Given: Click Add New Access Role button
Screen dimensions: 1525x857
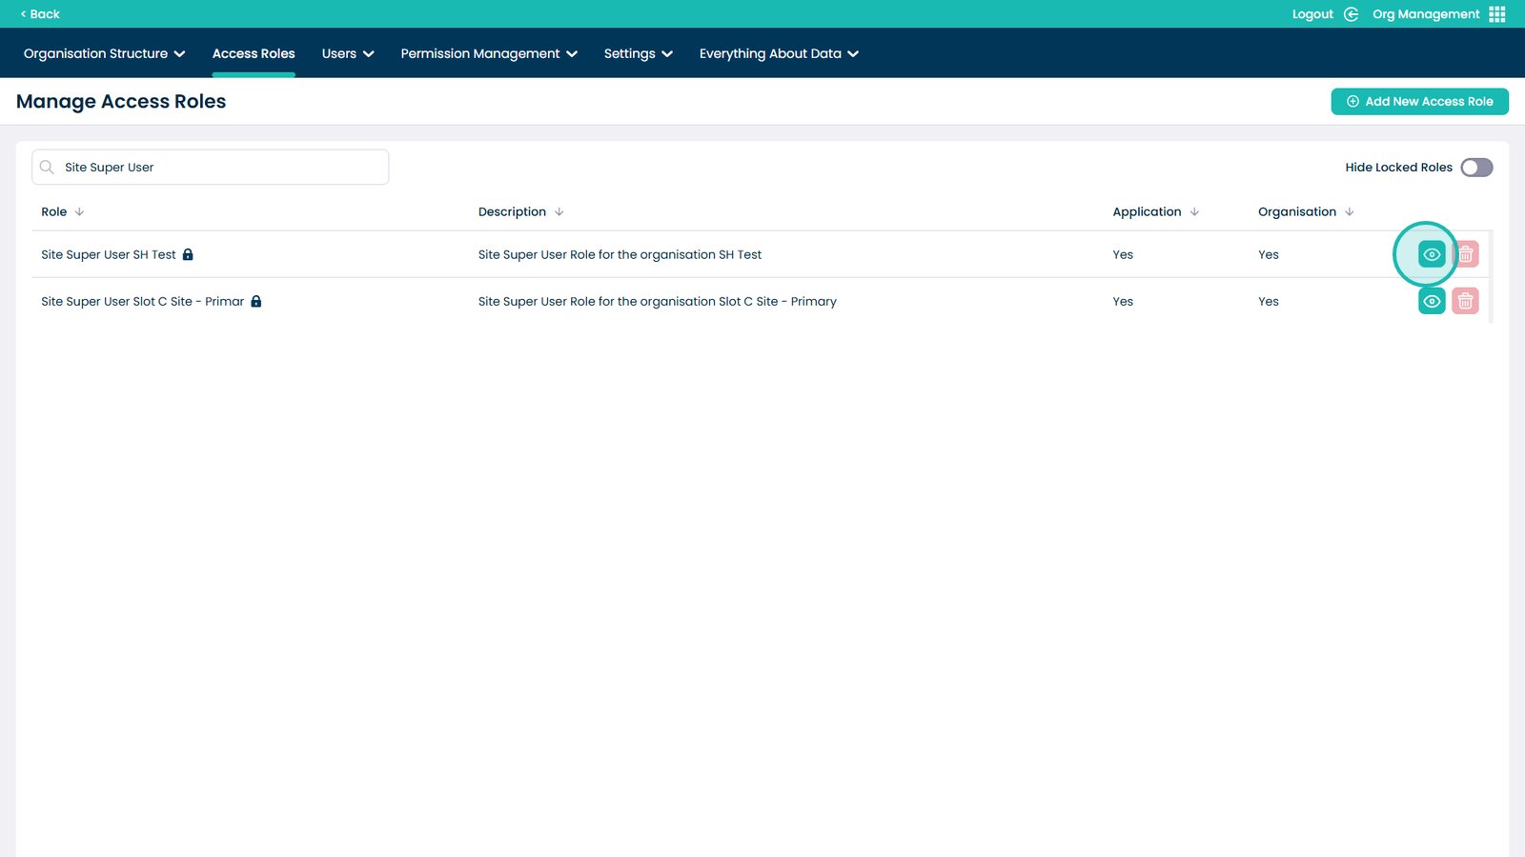Looking at the screenshot, I should point(1419,101).
